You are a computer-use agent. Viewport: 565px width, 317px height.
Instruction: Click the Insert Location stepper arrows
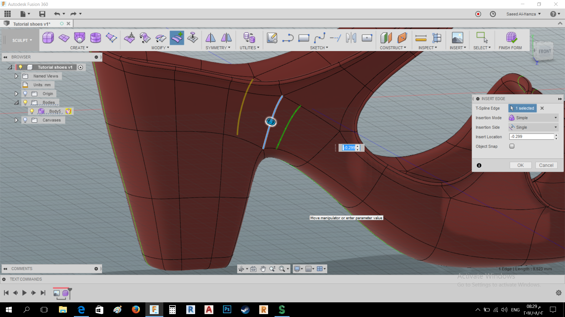coord(556,136)
